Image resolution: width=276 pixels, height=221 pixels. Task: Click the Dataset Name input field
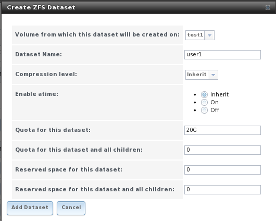[x=222, y=55]
